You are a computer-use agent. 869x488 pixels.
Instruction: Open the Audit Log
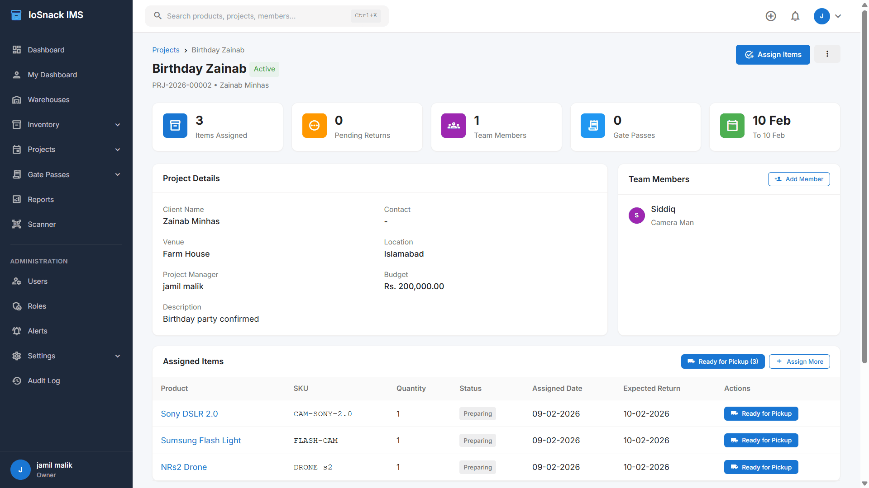click(43, 380)
